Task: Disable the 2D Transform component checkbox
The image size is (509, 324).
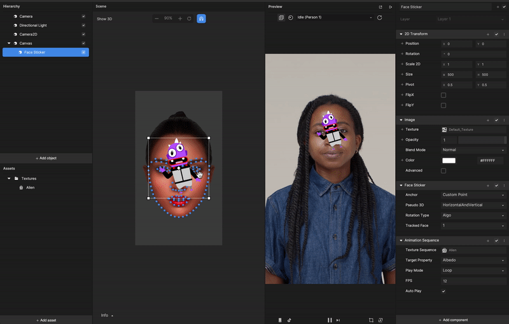Action: [496, 34]
